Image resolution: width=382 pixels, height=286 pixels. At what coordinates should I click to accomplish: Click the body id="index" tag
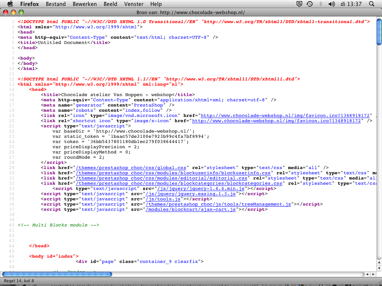tap(54, 256)
